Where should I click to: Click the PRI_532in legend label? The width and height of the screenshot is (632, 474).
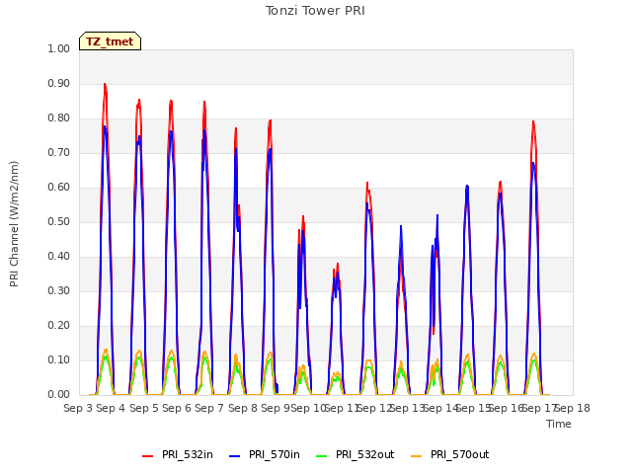click(188, 454)
